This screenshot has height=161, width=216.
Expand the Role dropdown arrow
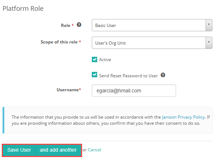click(x=209, y=26)
